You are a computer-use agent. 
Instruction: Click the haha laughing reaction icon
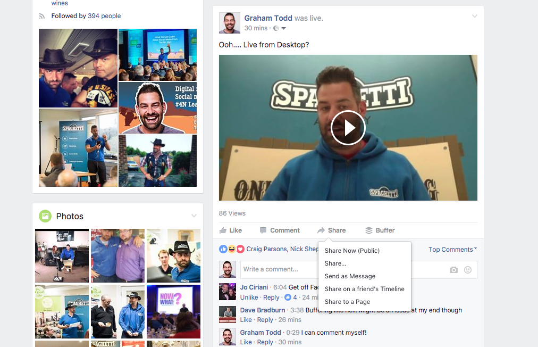tap(232, 249)
